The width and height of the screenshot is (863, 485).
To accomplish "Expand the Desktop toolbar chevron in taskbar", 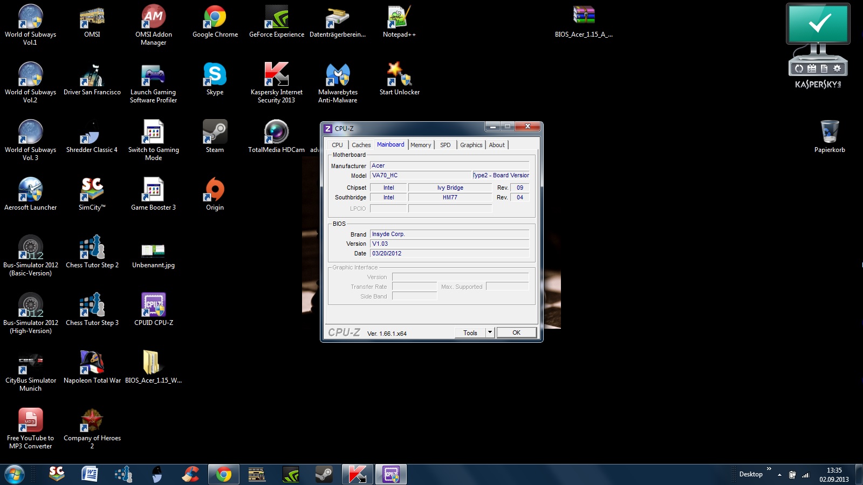I will pyautogui.click(x=769, y=469).
